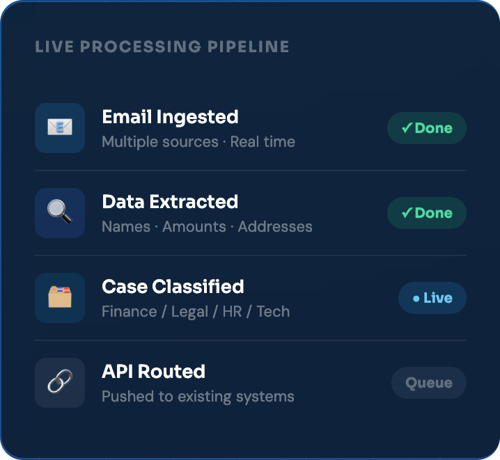Click the Live text on Case Classified's badge
This screenshot has height=460, width=500.
click(x=437, y=298)
